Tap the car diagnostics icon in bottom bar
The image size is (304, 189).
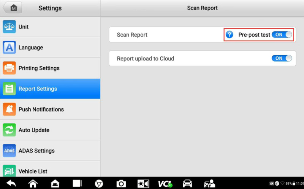click(x=187, y=183)
